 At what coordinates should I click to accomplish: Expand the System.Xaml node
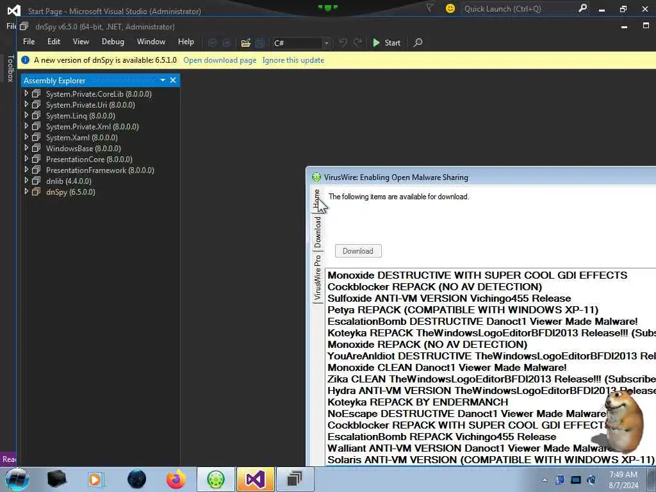tap(26, 137)
